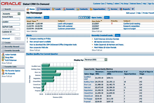Open the Admin link
This screenshot has width=154, height=103.
click(117, 4)
